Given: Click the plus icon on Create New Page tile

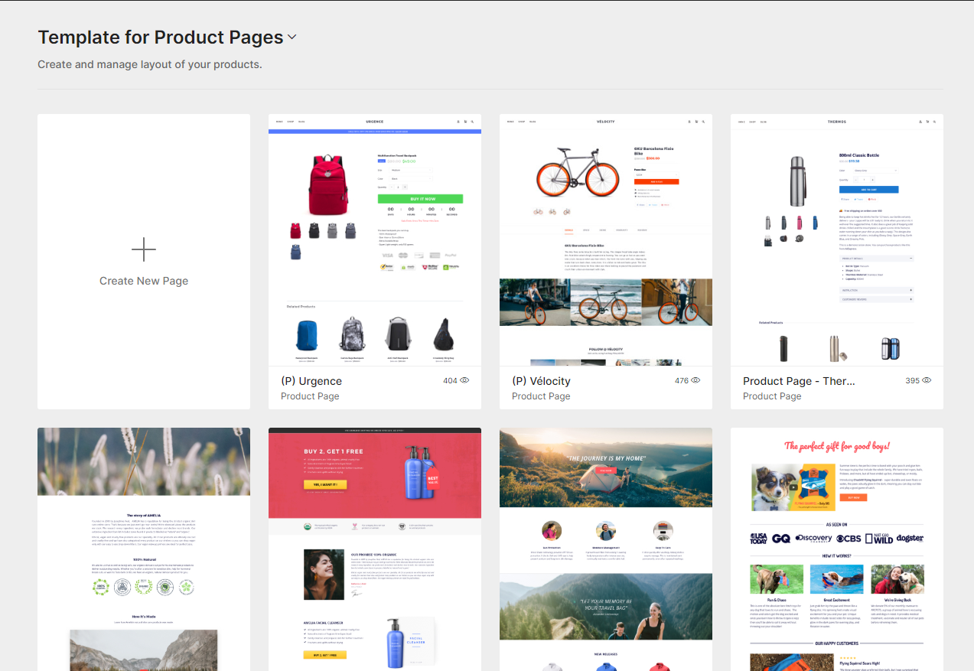Looking at the screenshot, I should click(x=143, y=249).
